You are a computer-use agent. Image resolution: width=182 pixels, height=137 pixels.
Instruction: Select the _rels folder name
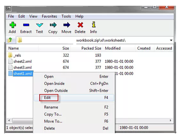17,55
